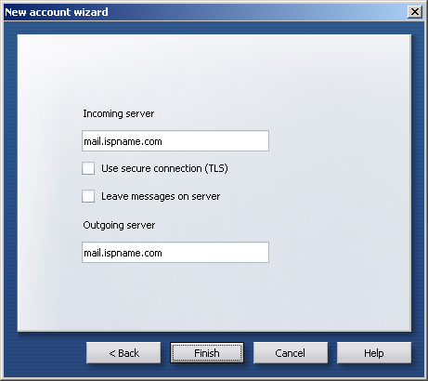Click the 'Use secure connection (TLS)' label text
Image resolution: width=428 pixels, height=381 pixels.
point(164,168)
